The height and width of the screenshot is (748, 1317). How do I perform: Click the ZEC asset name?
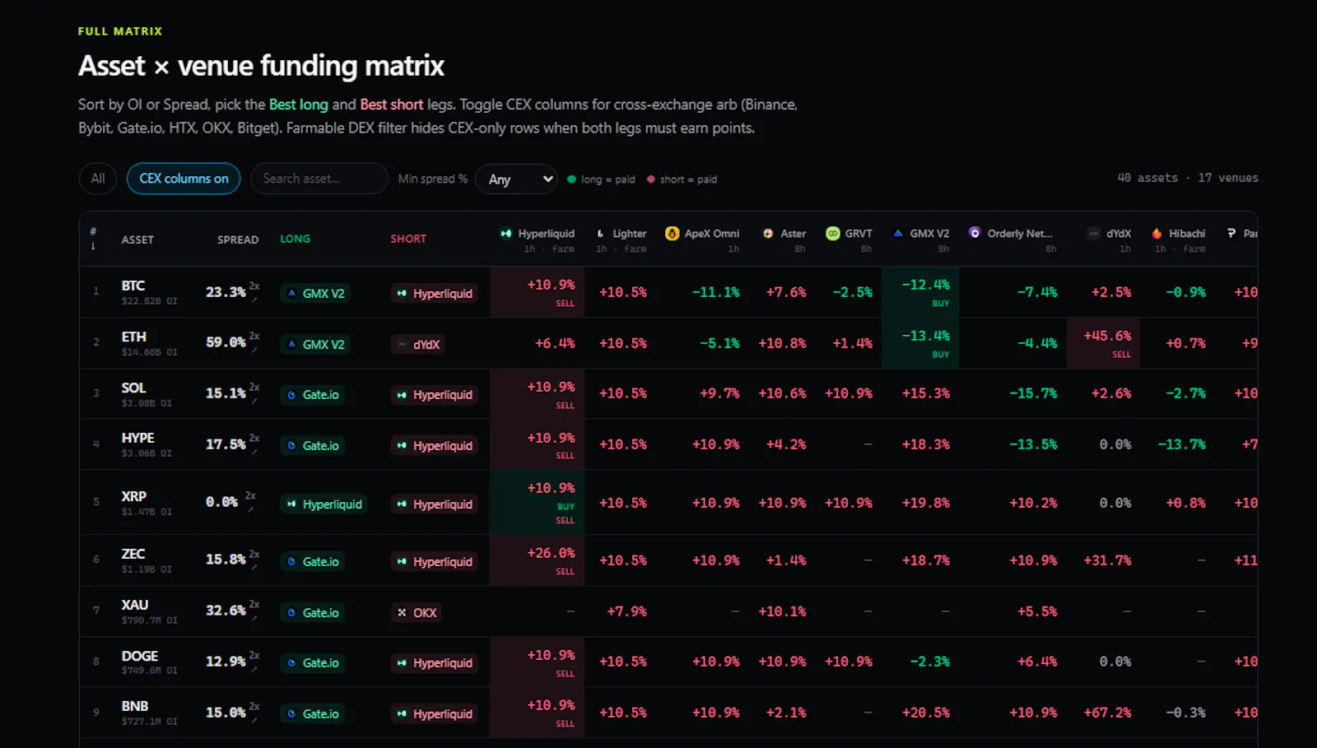click(133, 554)
